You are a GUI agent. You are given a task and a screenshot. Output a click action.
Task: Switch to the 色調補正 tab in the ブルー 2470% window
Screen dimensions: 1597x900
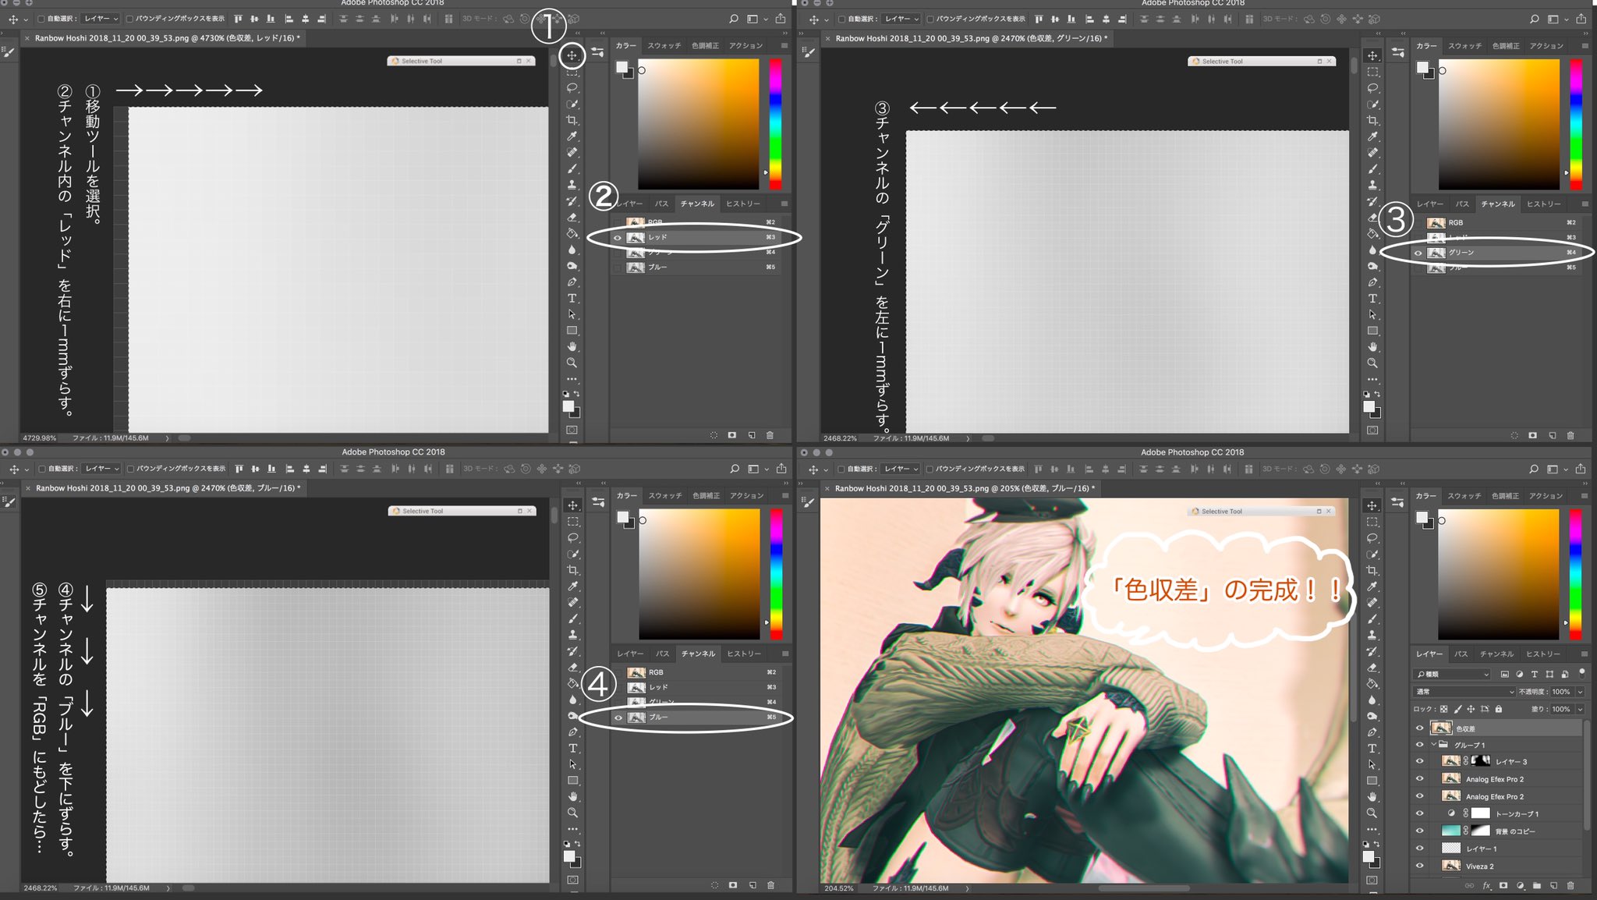coord(706,496)
